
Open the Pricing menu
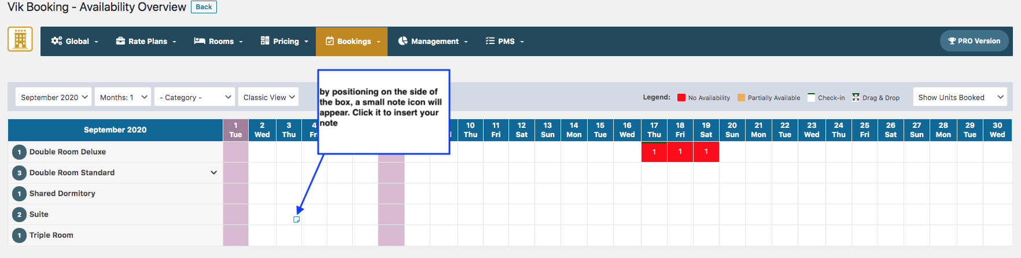285,42
